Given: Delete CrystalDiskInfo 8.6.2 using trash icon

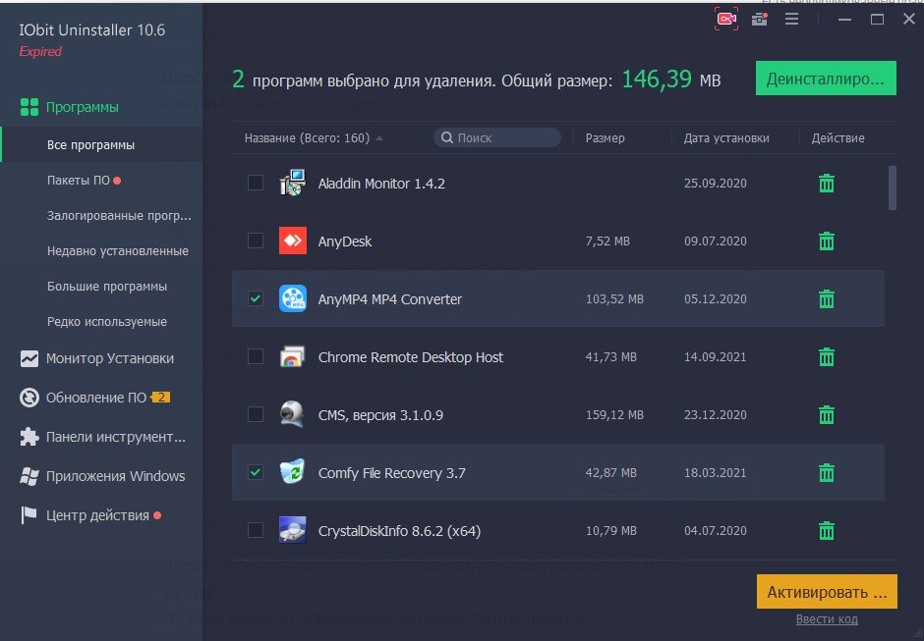Looking at the screenshot, I should coord(826,530).
